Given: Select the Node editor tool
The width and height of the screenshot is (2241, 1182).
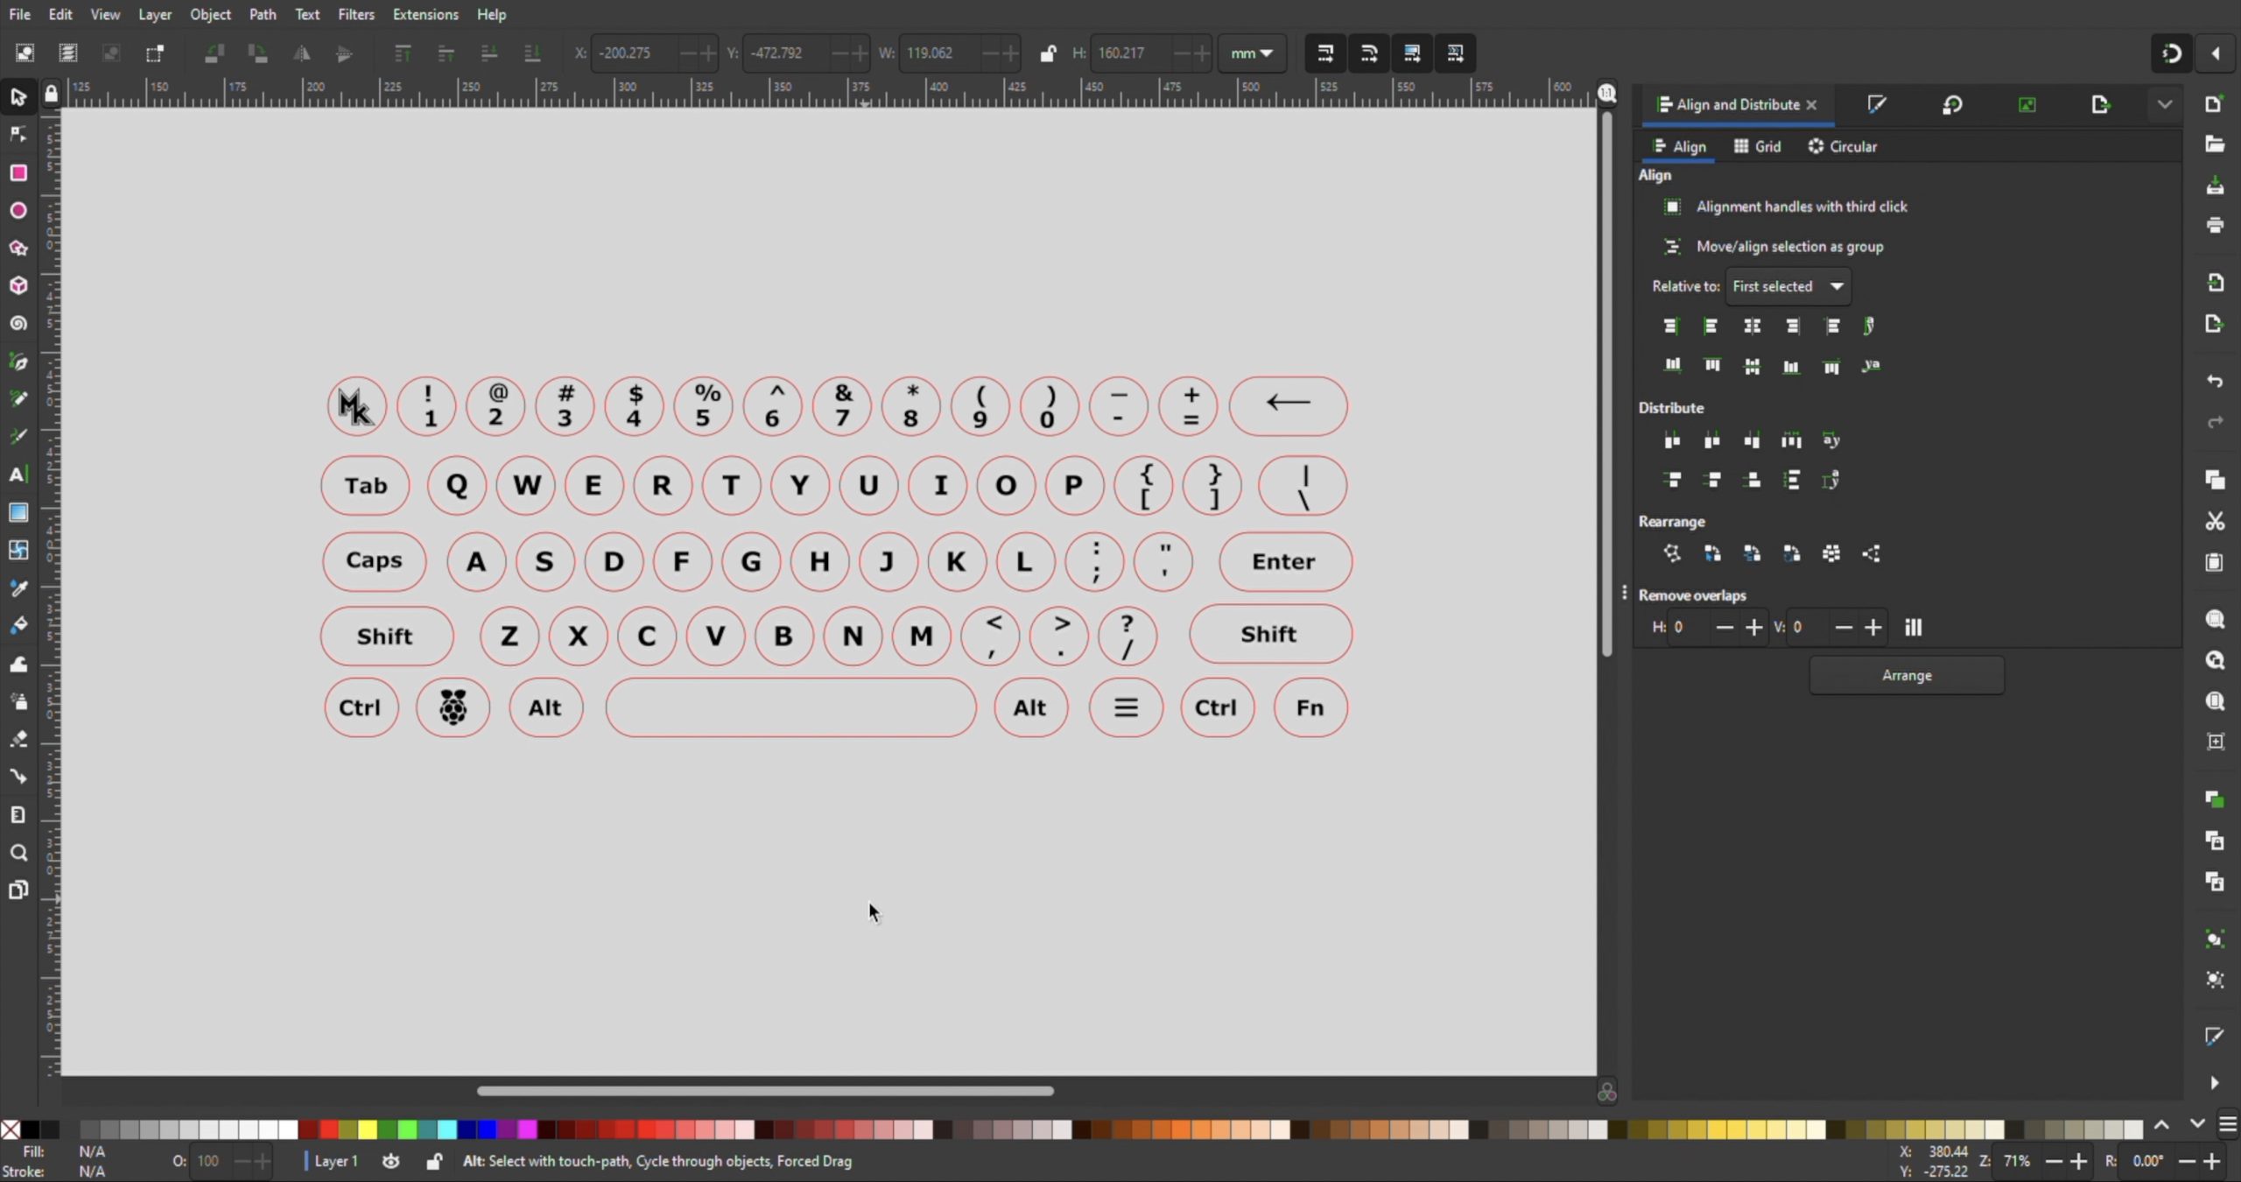Looking at the screenshot, I should click(x=19, y=134).
